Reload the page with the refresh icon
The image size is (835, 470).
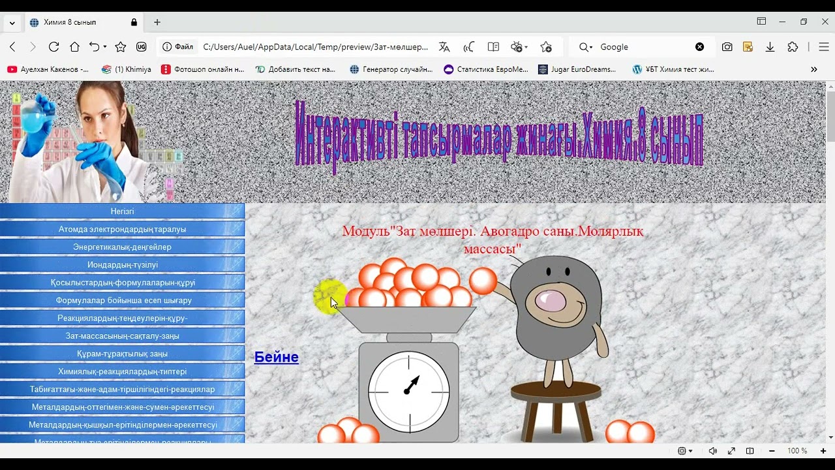54,47
